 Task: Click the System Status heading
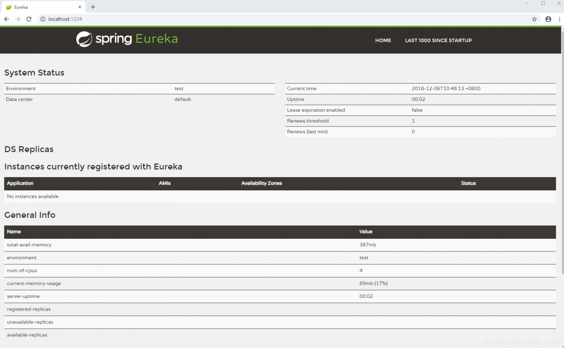(x=34, y=73)
